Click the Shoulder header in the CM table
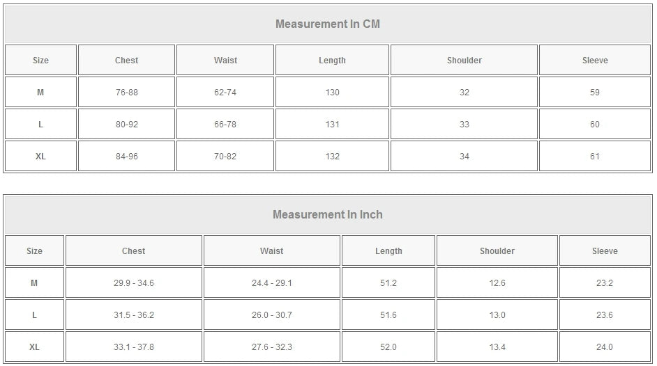This screenshot has width=657, height=366. coord(464,61)
